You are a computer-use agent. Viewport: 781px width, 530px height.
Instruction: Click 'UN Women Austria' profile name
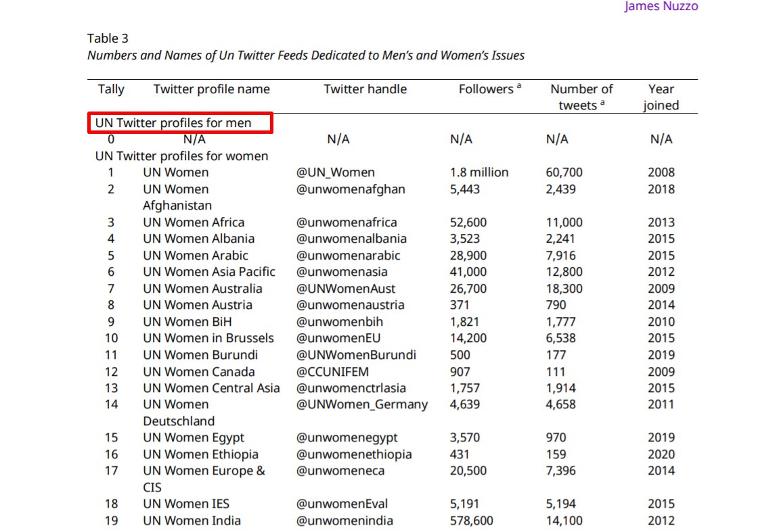click(198, 305)
